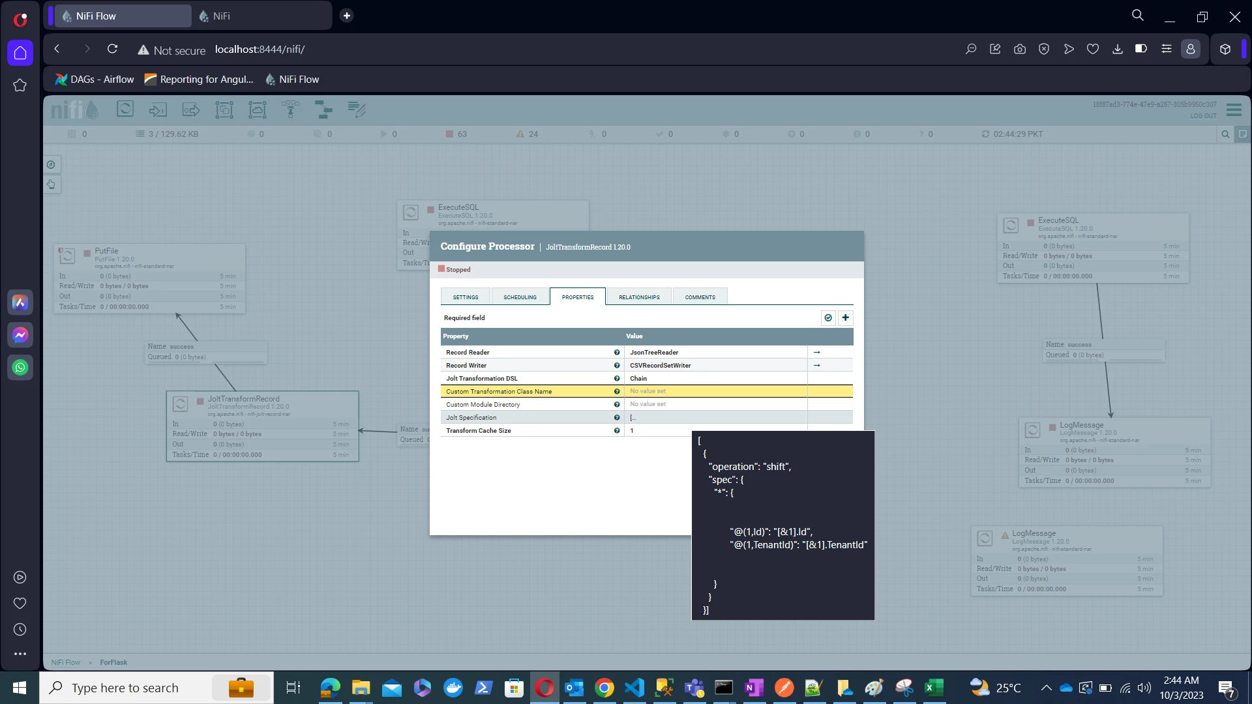The height and width of the screenshot is (704, 1252).
Task: Add a new property with plus icon
Action: (x=845, y=317)
